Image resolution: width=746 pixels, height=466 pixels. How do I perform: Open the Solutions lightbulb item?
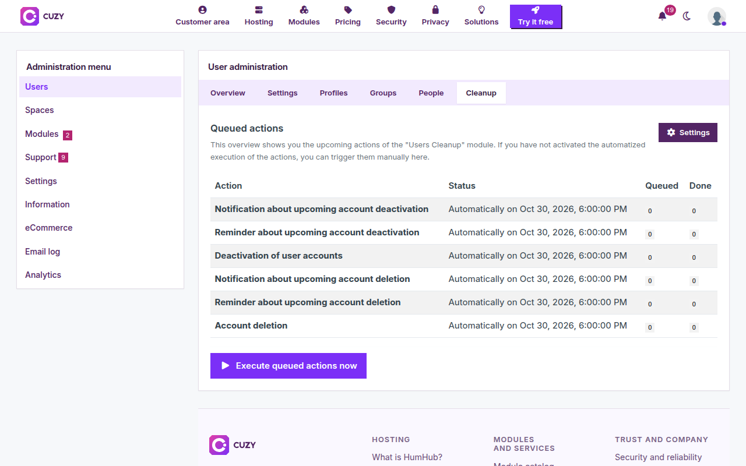[x=481, y=16]
